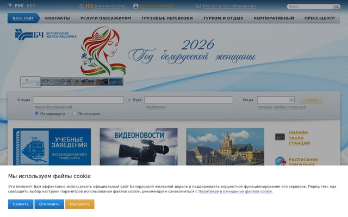Select the fourth slider thumbnail
This screenshot has width=348, height=217.
point(73,82)
